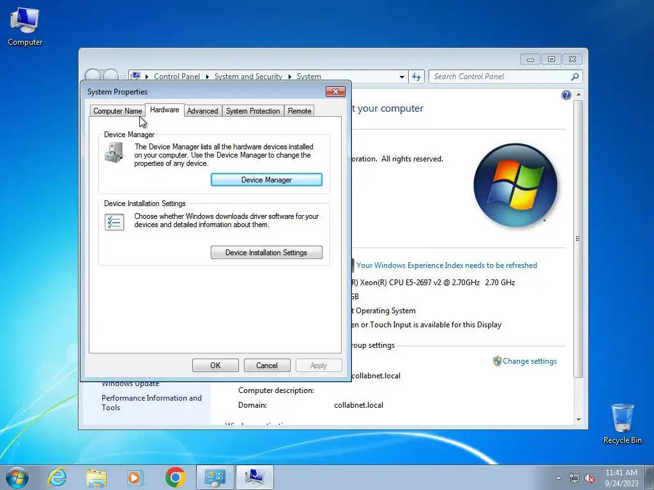
Task: Open the Windows Experience Index refresh link
Action: [446, 265]
